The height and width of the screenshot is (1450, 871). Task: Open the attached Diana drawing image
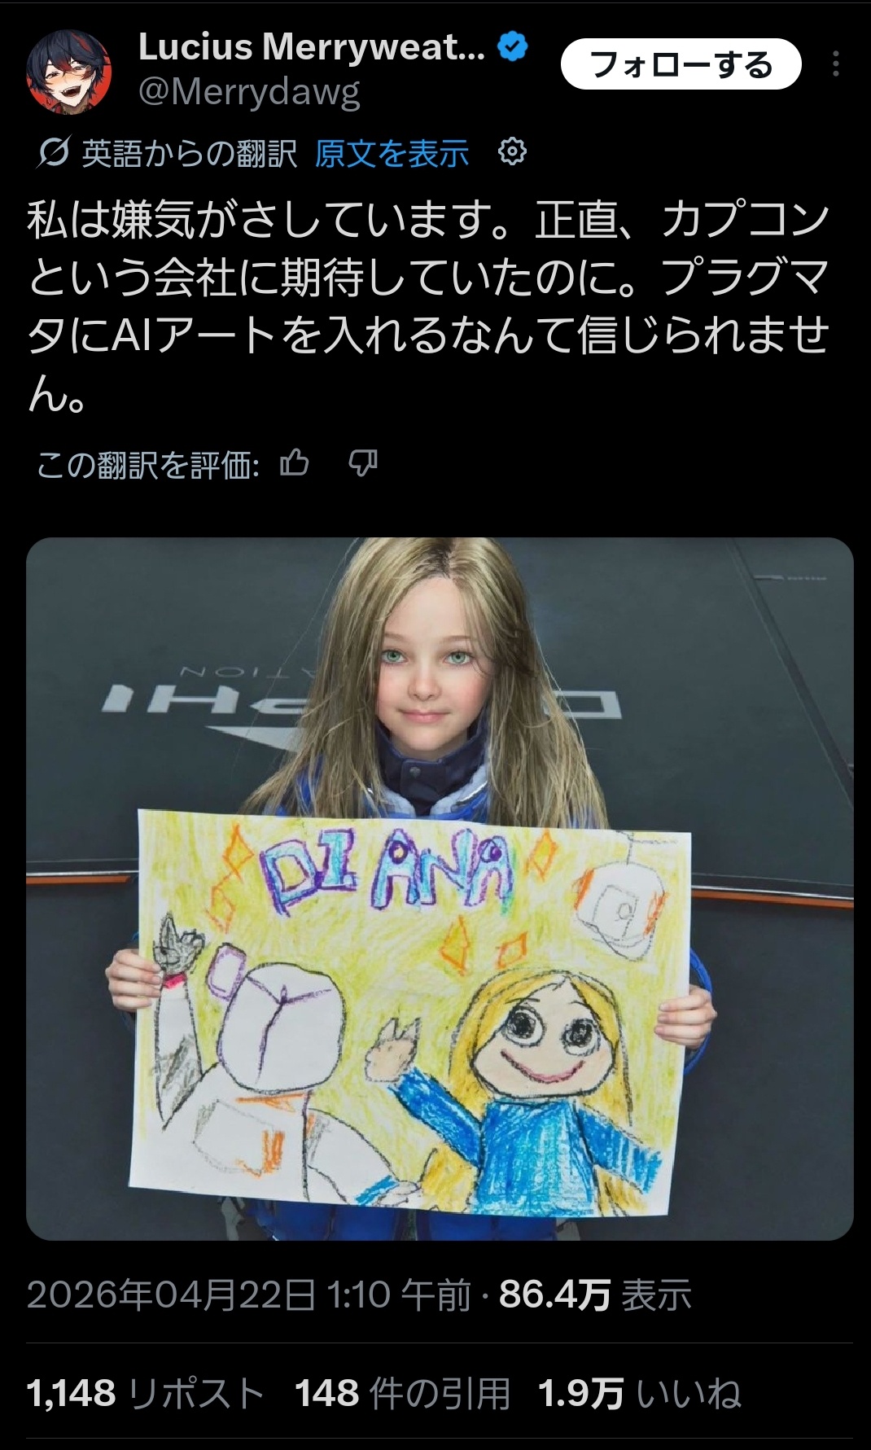[440, 888]
